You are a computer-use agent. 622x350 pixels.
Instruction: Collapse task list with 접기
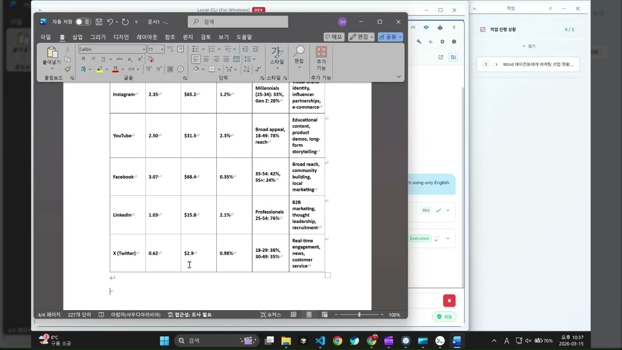pos(529,46)
